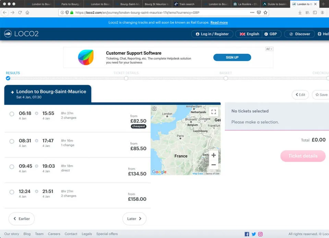Switch to the La Rosière tab
The height and width of the screenshot is (238, 329).
point(246,4)
